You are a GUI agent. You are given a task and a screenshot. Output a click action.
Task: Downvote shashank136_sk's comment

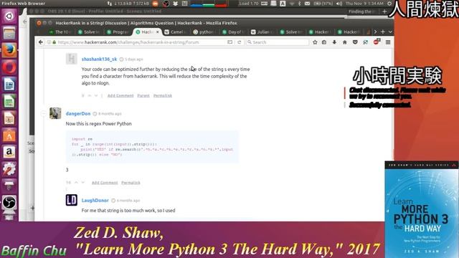[96, 95]
